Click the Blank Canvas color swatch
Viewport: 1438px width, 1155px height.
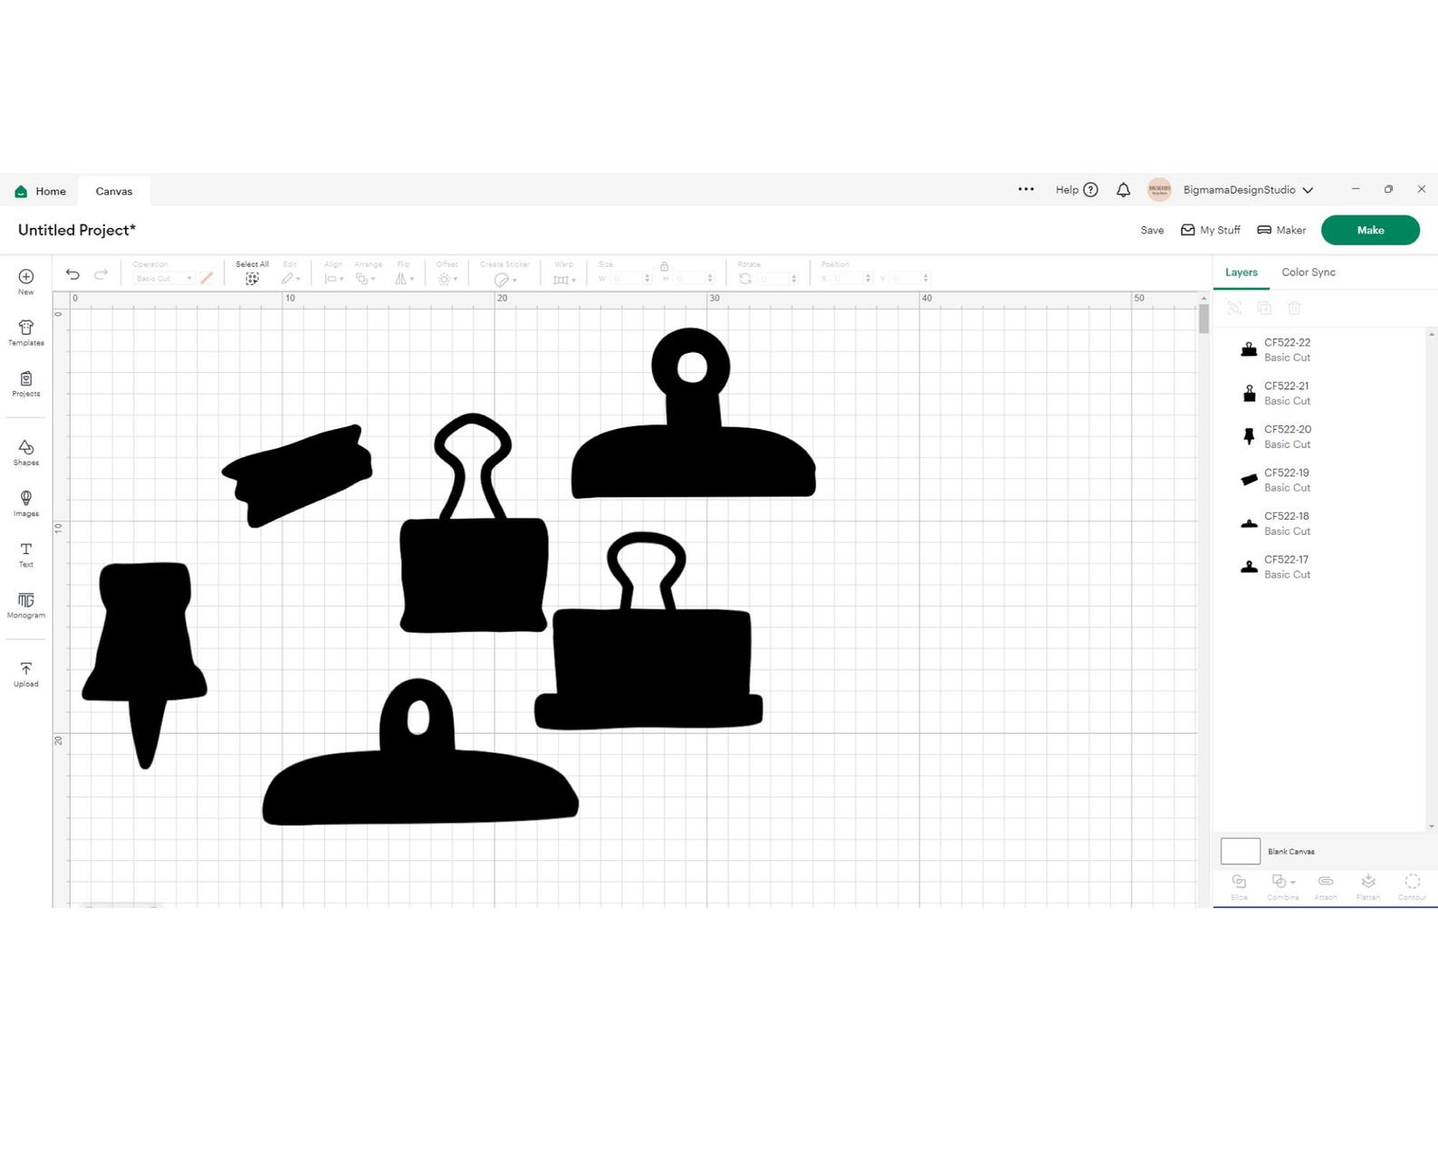click(1241, 851)
